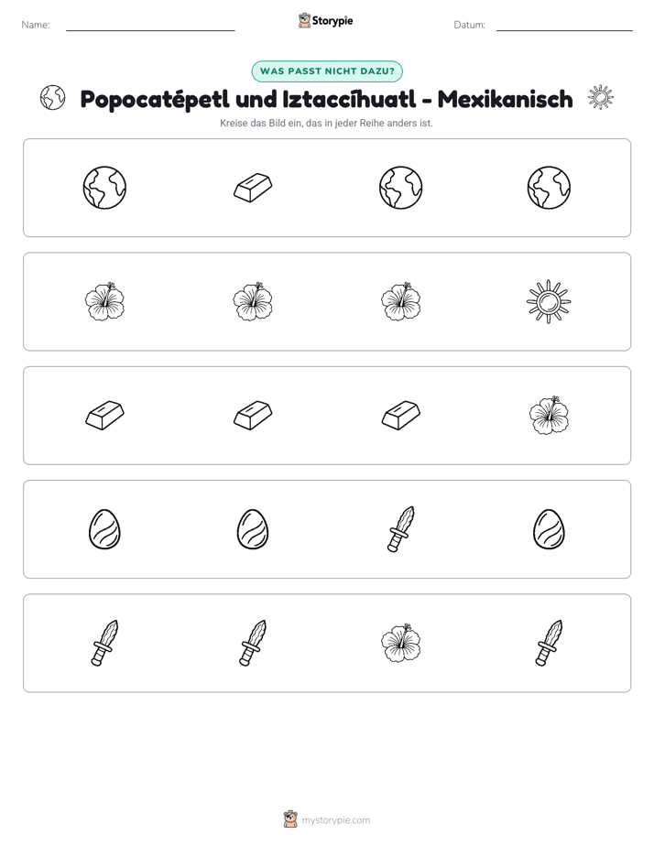
Task: Click the last dagger in the bottom row
Action: [x=549, y=643]
